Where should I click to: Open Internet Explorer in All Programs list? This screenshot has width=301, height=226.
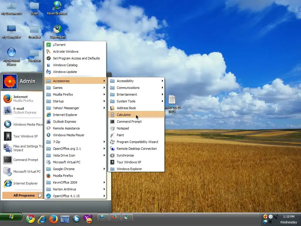tap(76, 115)
